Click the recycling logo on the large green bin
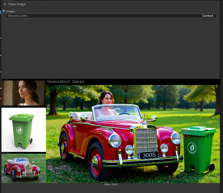223x193 pixels. pos(192,148)
